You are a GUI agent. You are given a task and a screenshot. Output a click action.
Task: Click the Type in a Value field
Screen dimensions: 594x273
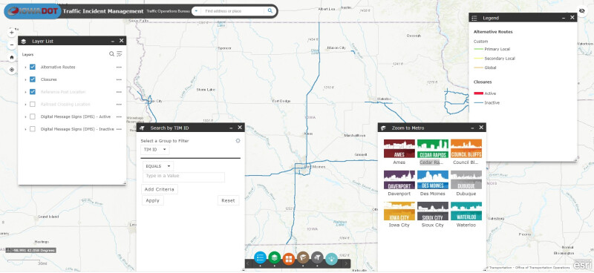click(x=183, y=177)
